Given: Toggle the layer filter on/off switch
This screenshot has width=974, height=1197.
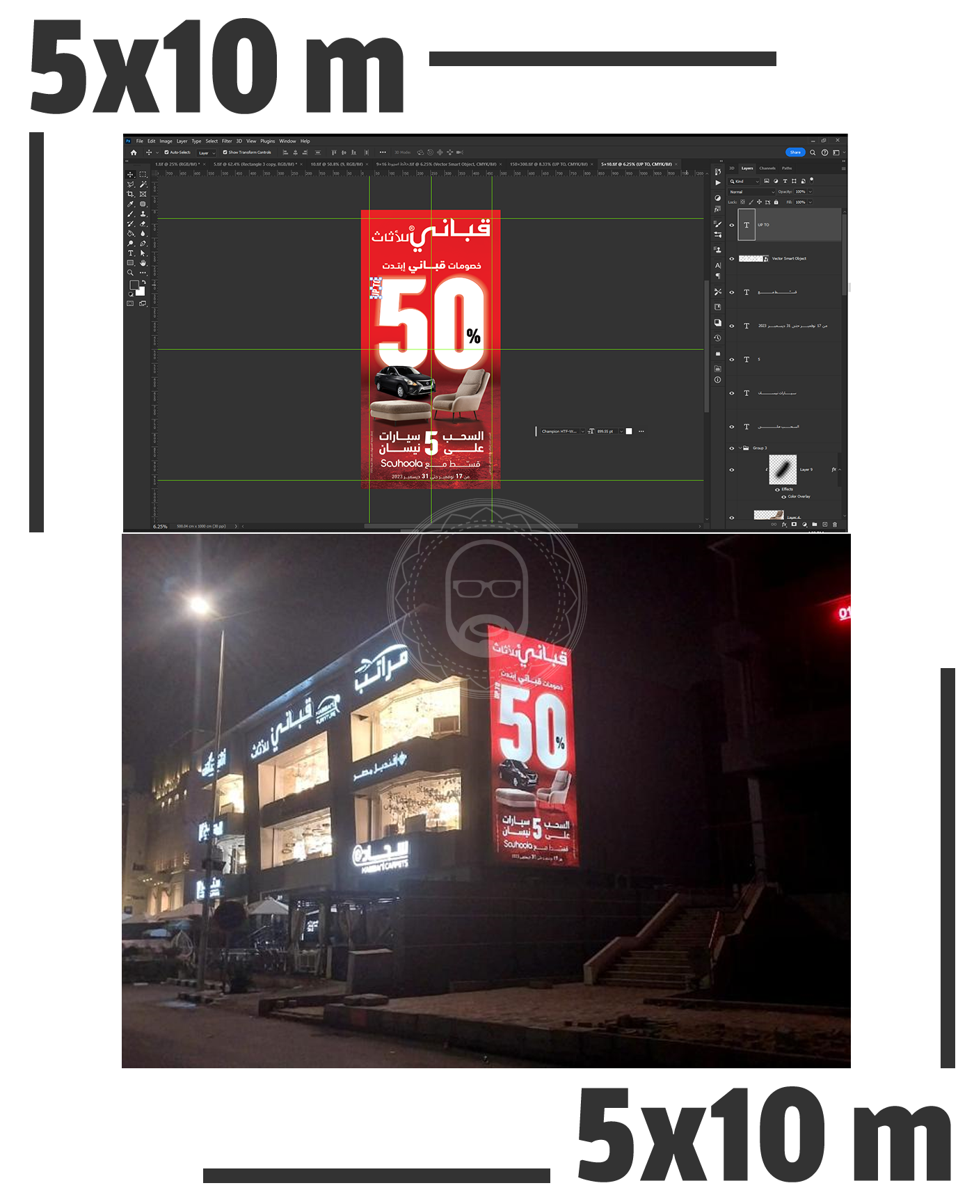Looking at the screenshot, I should (x=811, y=181).
